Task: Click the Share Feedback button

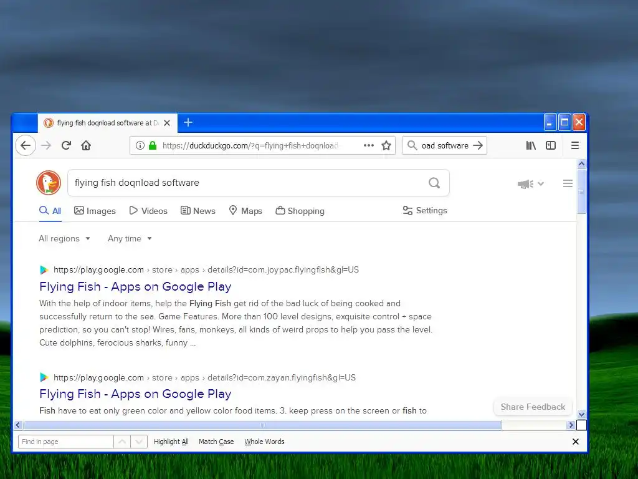Action: point(533,407)
